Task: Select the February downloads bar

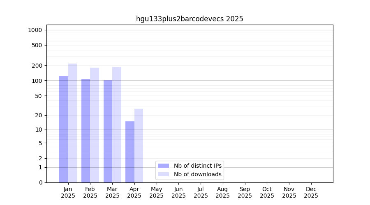Action: 95,125
